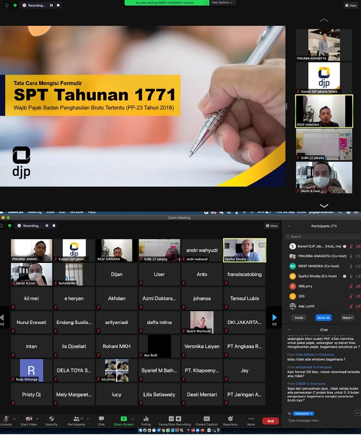Expand the View Options dropdown
The image size is (361, 435).
pyautogui.click(x=222, y=3)
